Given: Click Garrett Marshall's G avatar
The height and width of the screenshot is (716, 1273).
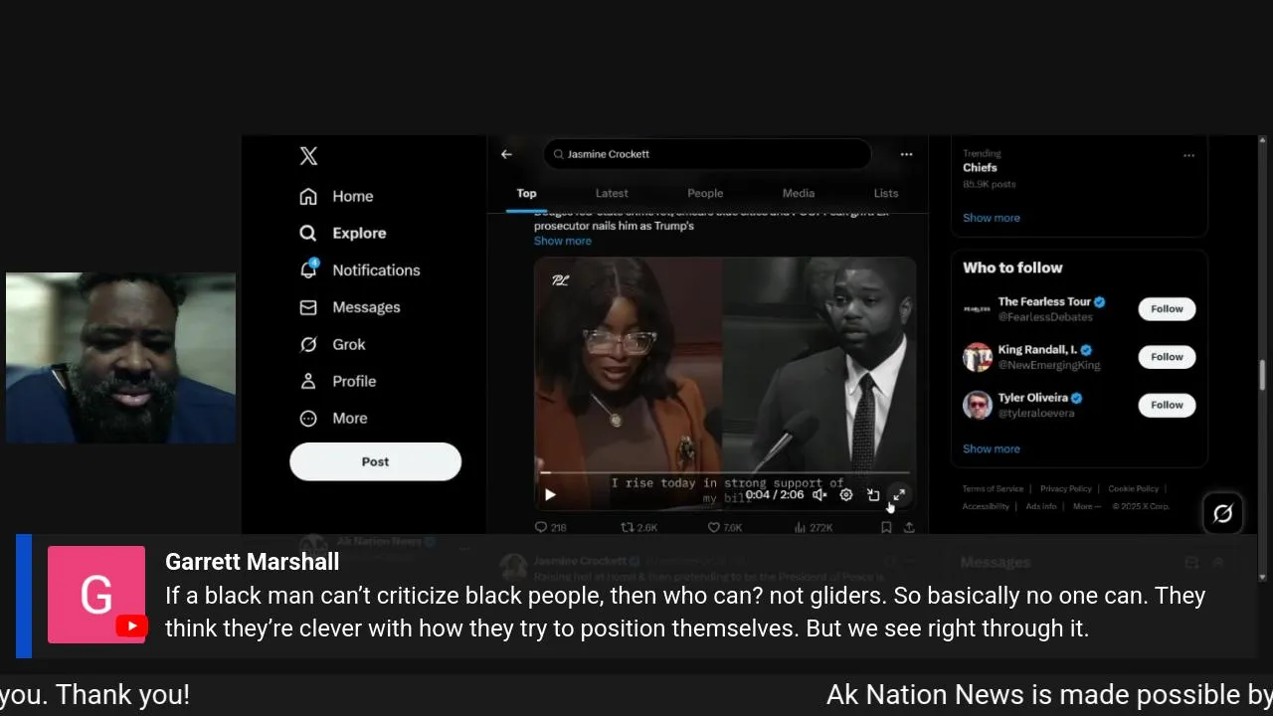Looking at the screenshot, I should pos(96,595).
